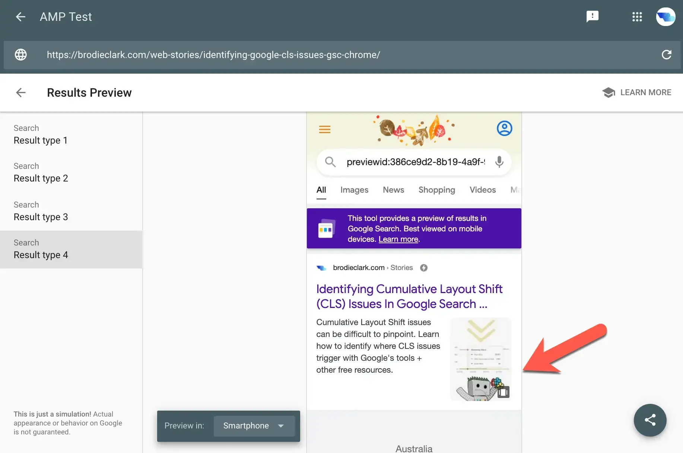The height and width of the screenshot is (453, 683).
Task: Click the LEARN MORE link at top right
Action: coord(645,92)
